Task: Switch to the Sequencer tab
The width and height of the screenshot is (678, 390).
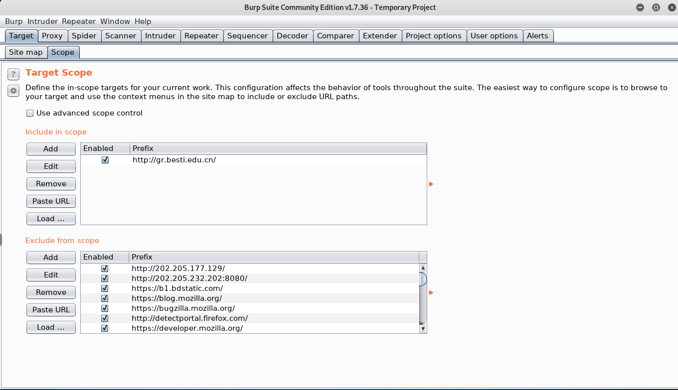Action: click(248, 36)
